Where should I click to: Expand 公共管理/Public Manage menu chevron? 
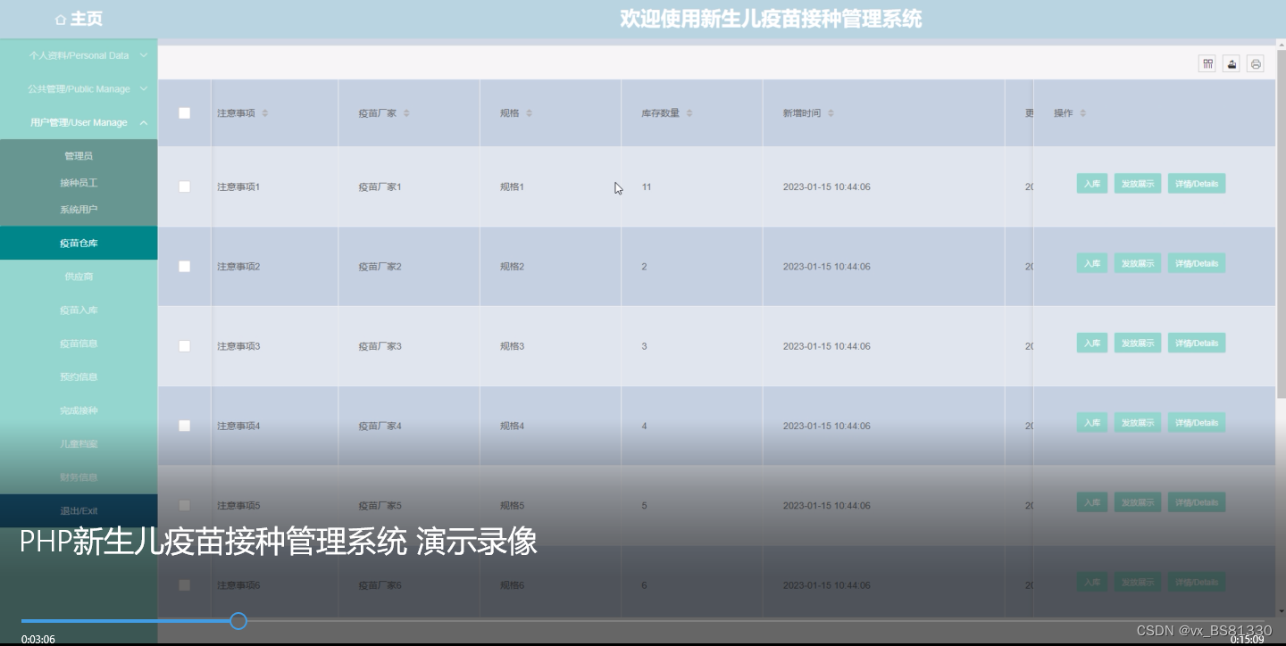[144, 88]
